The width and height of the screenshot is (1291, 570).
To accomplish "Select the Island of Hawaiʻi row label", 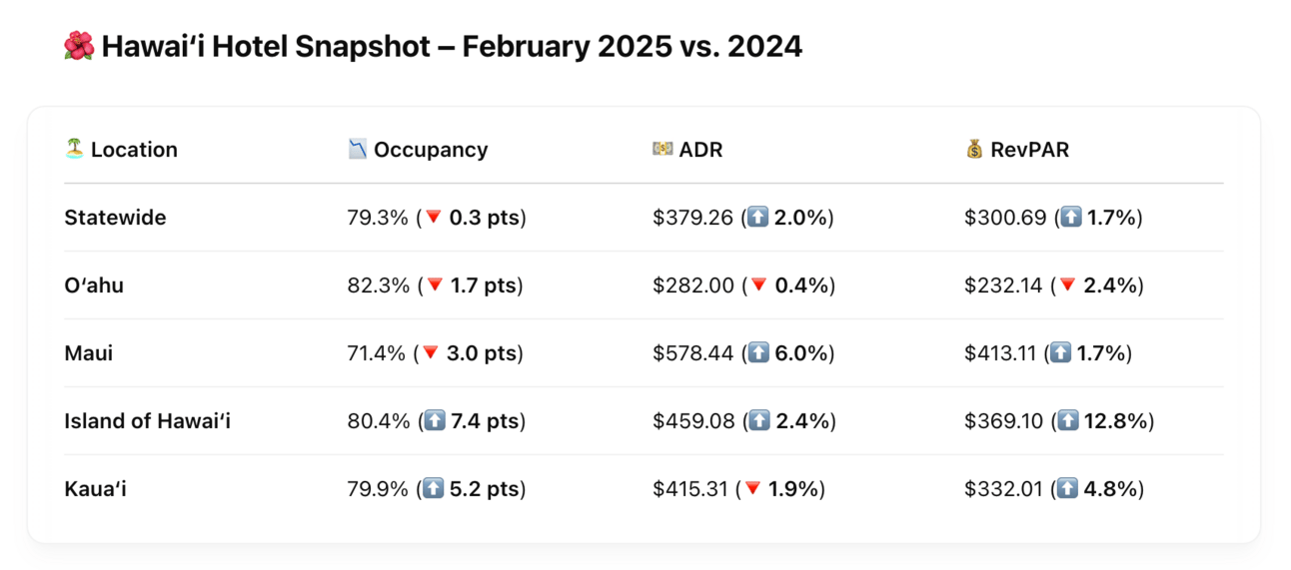I will pos(147,421).
